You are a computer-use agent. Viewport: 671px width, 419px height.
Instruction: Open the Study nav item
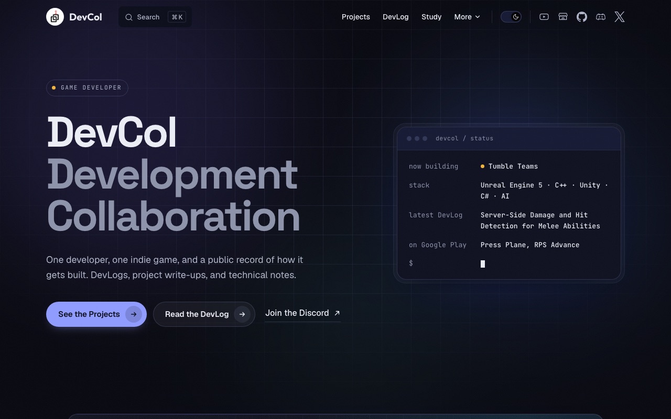point(431,17)
